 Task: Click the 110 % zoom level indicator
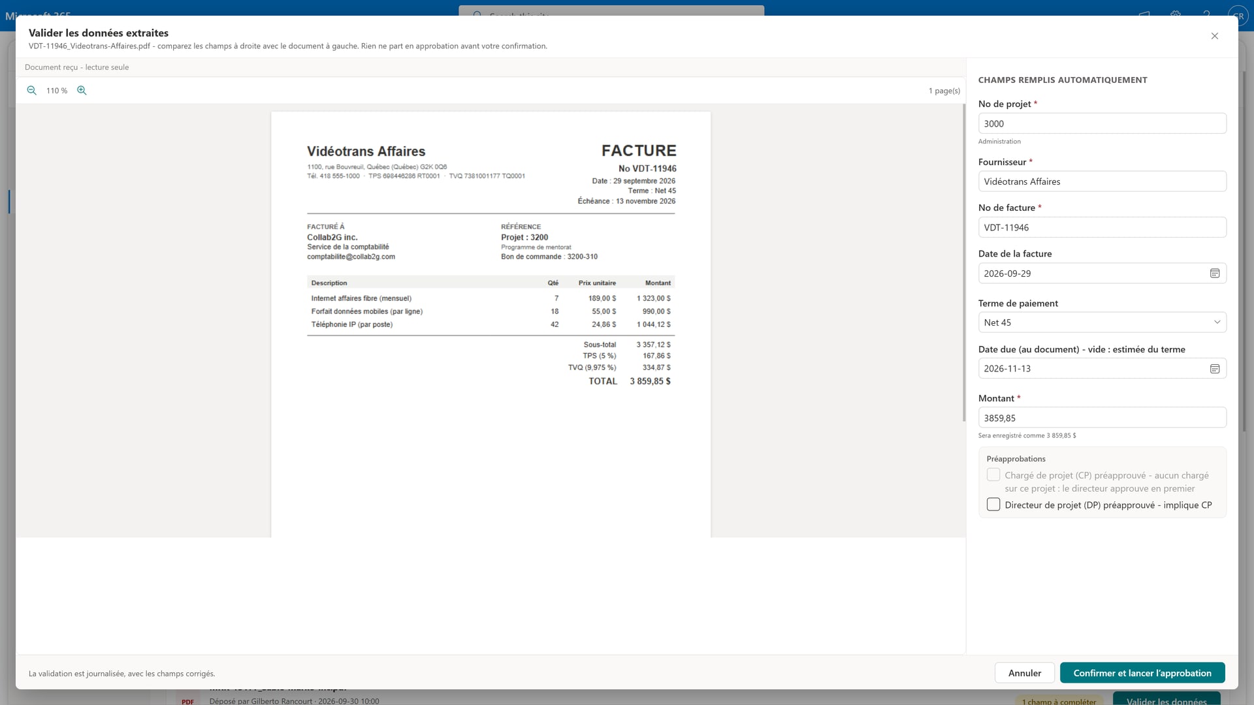point(57,91)
